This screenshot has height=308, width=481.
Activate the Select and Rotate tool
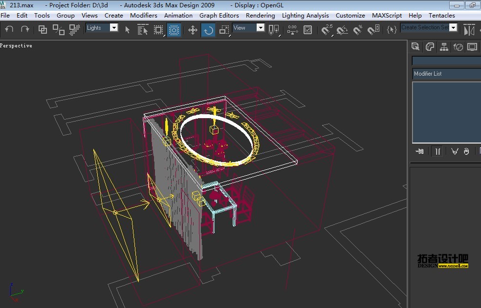click(x=208, y=30)
